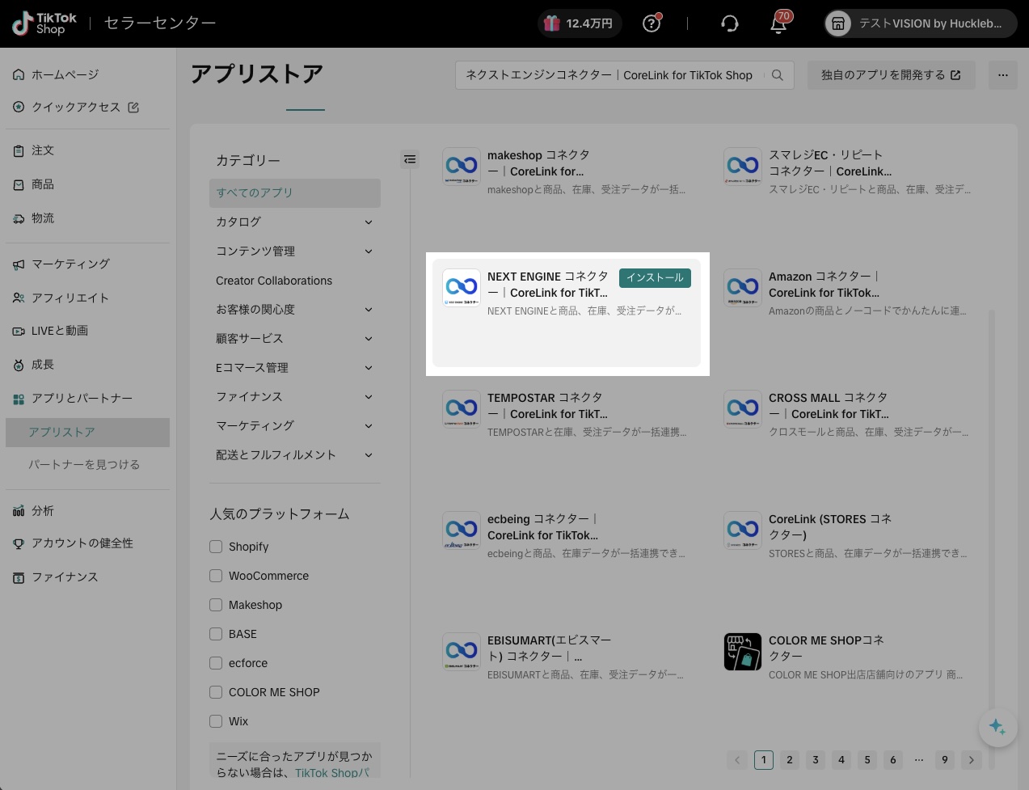Click ecbeing コネクター app icon
This screenshot has width=1029, height=790.
coord(462,530)
